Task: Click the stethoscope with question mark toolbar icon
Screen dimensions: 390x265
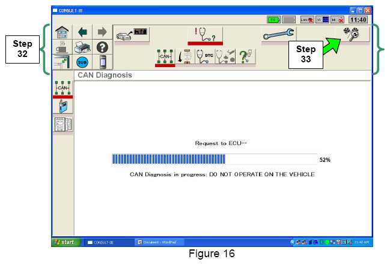Action: pyautogui.click(x=246, y=57)
